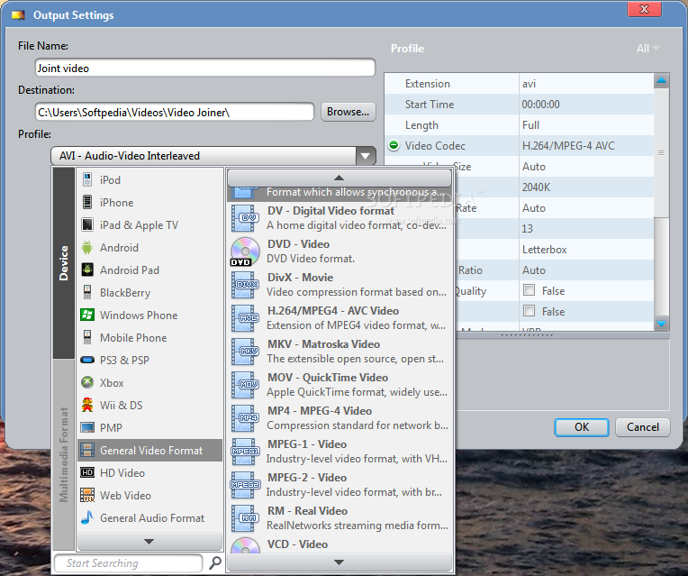Image resolution: width=688 pixels, height=576 pixels.
Task: Pick the iPad & Apple TV icon
Action: click(87, 224)
